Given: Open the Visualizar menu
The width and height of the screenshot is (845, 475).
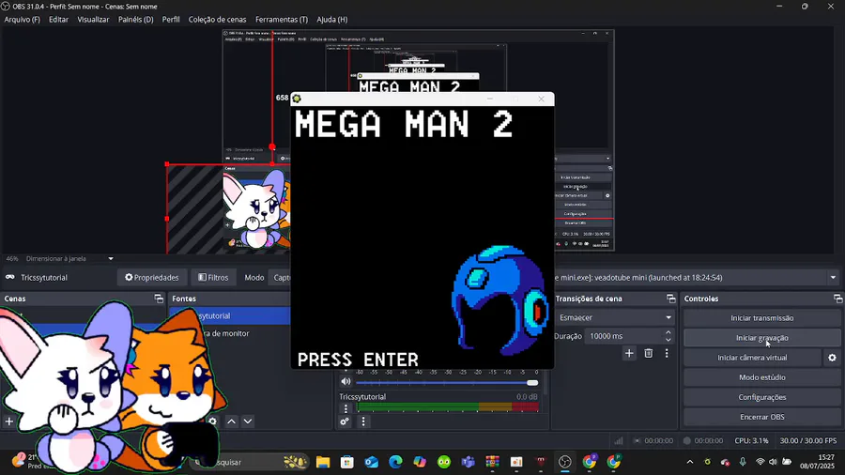Looking at the screenshot, I should click(x=93, y=20).
